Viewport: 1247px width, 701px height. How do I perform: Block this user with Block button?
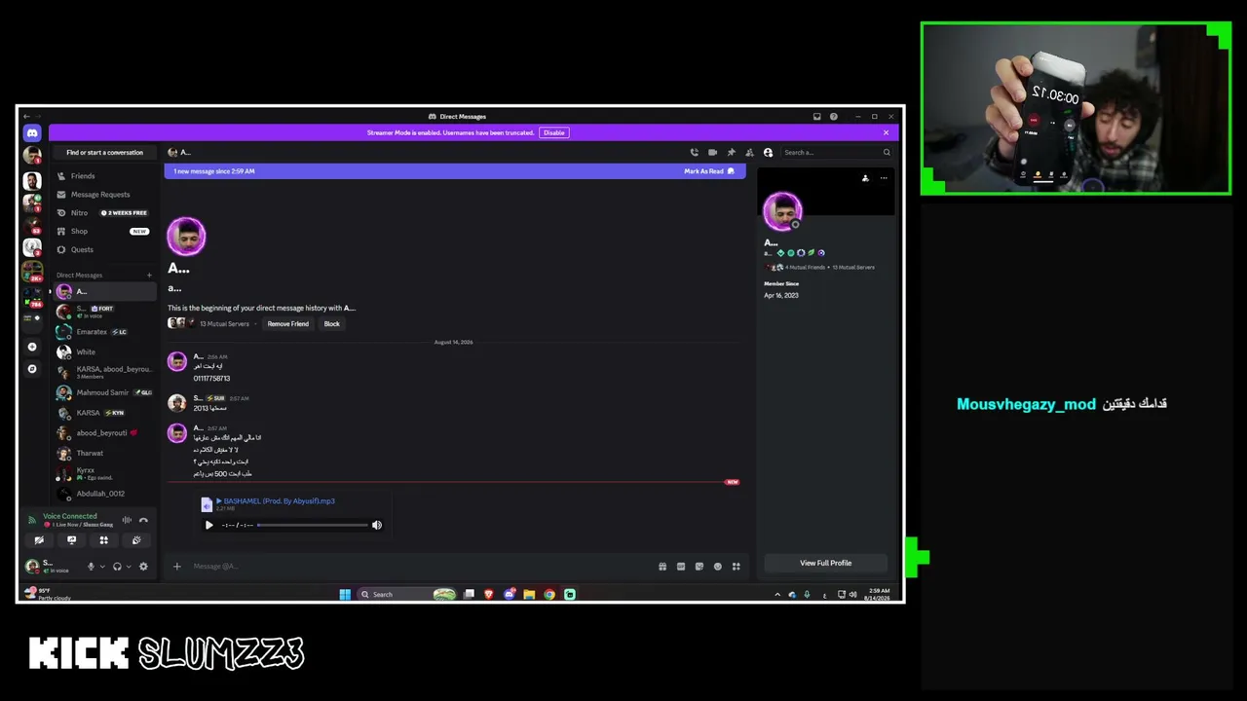(x=331, y=324)
